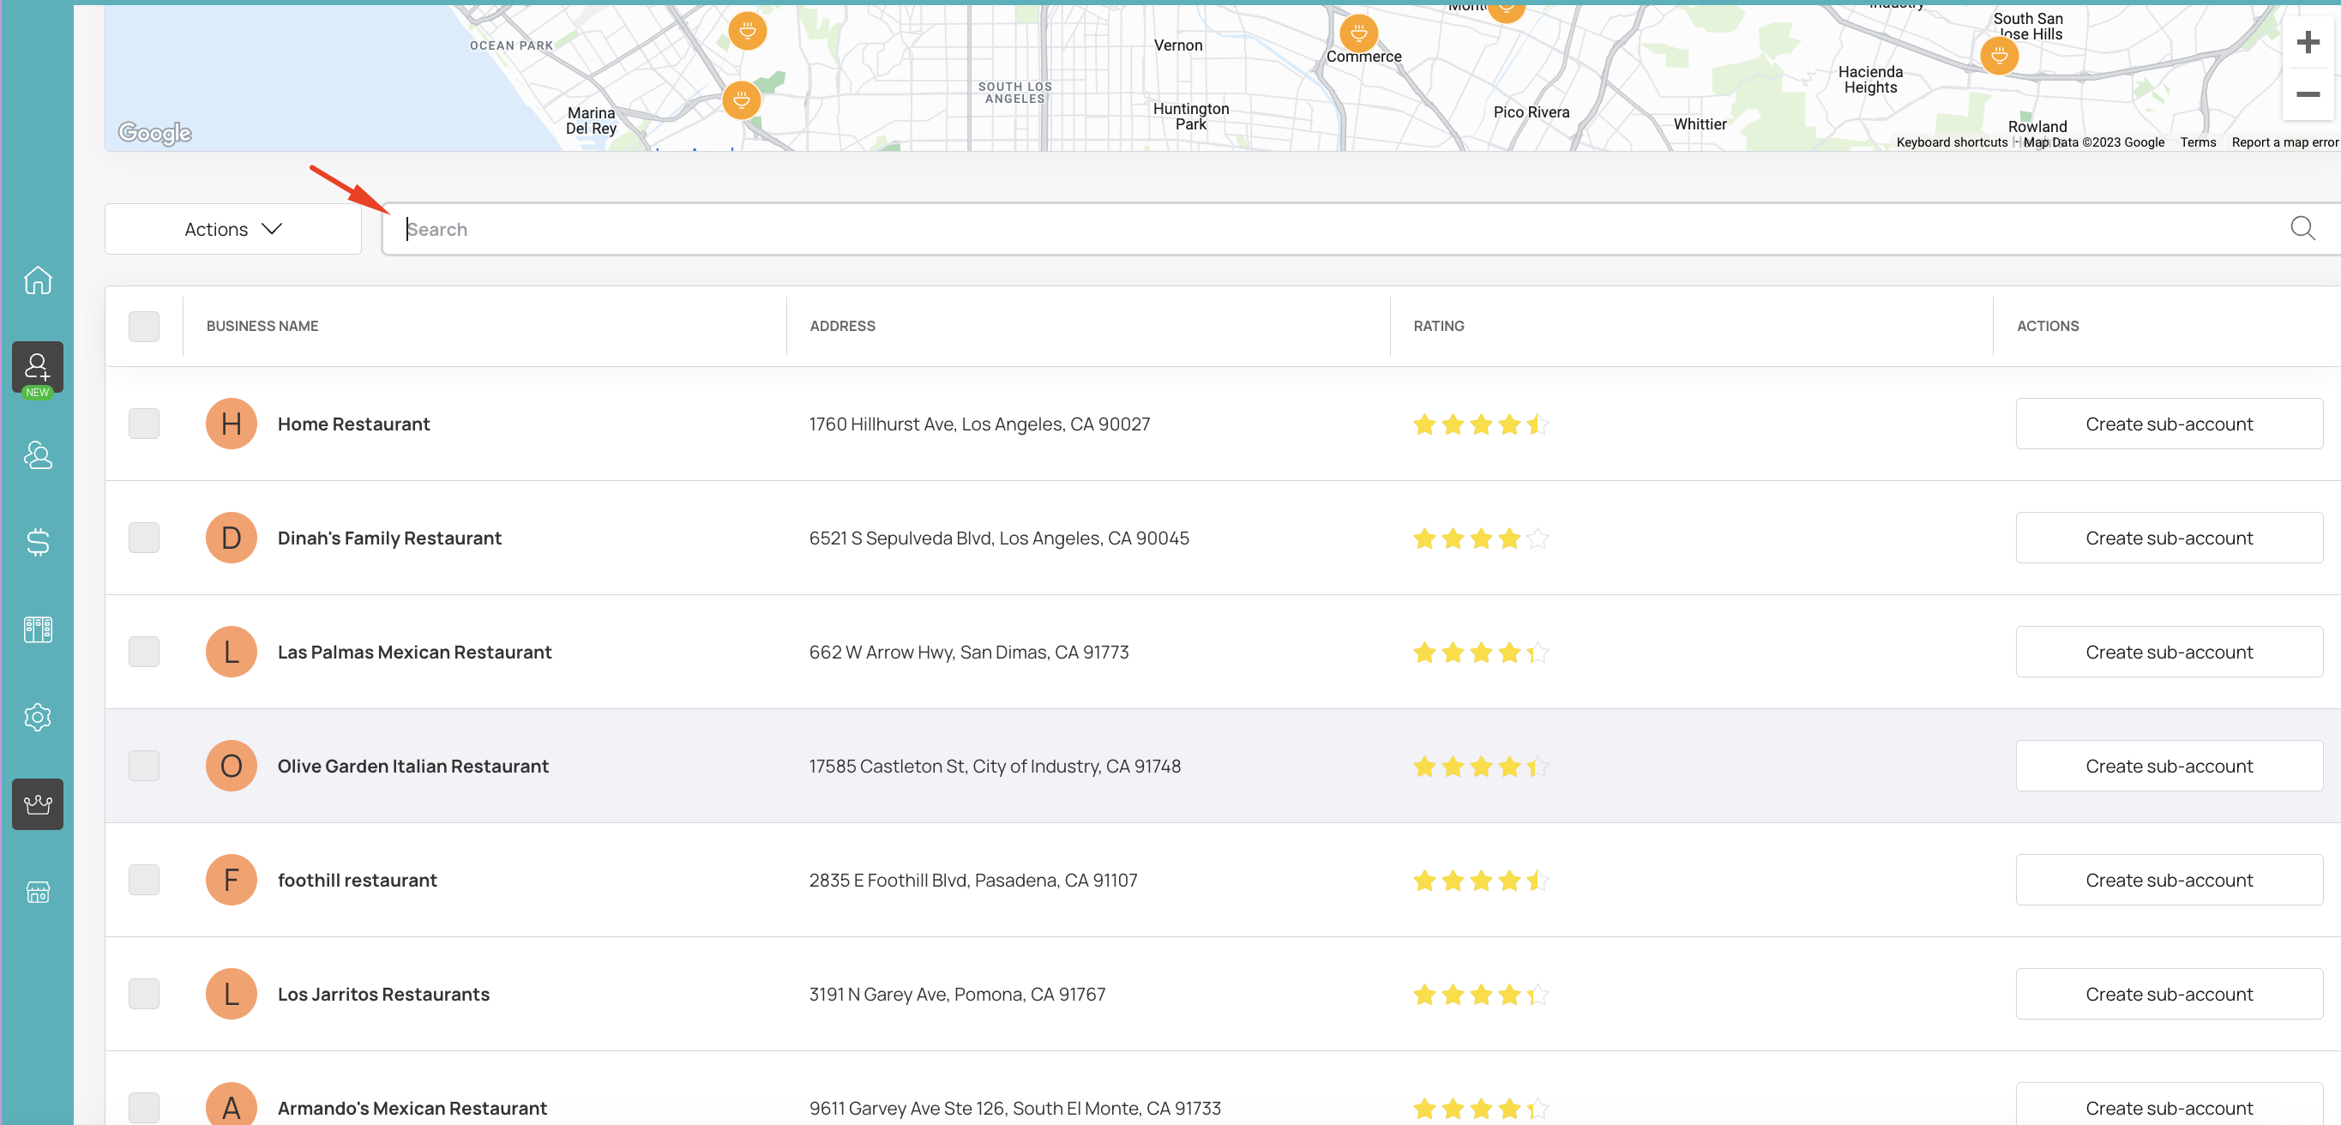Tick the select-all checkbox in table header
Viewport: 2341px width, 1125px height.
click(143, 326)
